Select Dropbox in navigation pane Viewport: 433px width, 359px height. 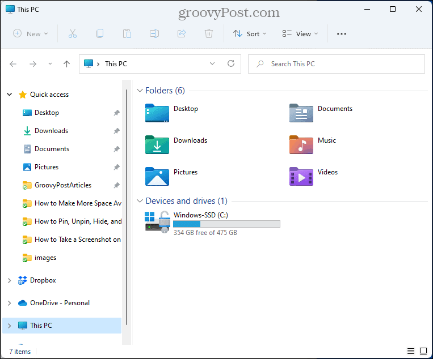click(x=43, y=280)
